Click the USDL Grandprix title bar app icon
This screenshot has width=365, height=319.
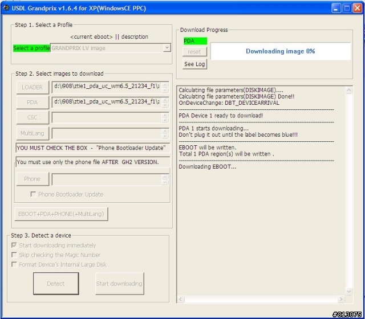click(6, 8)
